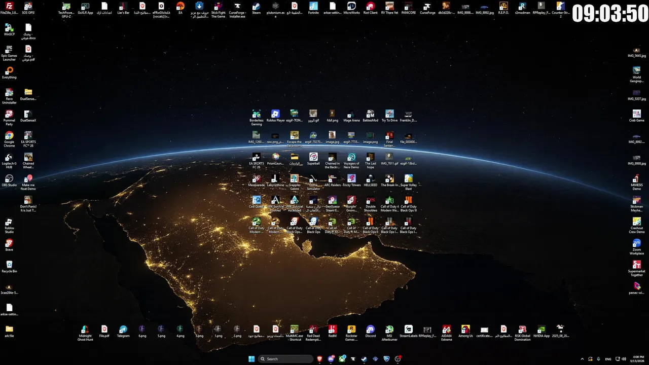Screen dimensions: 649x365
Task: Open Voyagers of Nera Demo
Action: click(x=351, y=161)
